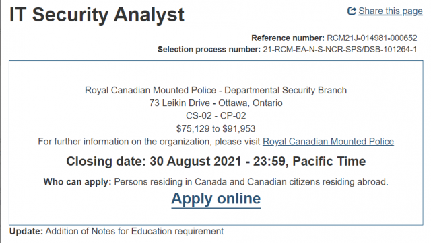
Task: Click the IT Security Analyst heading
Action: tap(97, 15)
